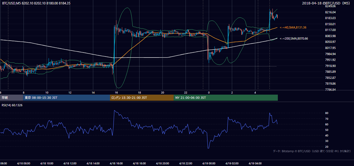Viewport: 354px width, 166px height.
Task: Click the 4/19 02:00 time axis label
Action: point(232,163)
